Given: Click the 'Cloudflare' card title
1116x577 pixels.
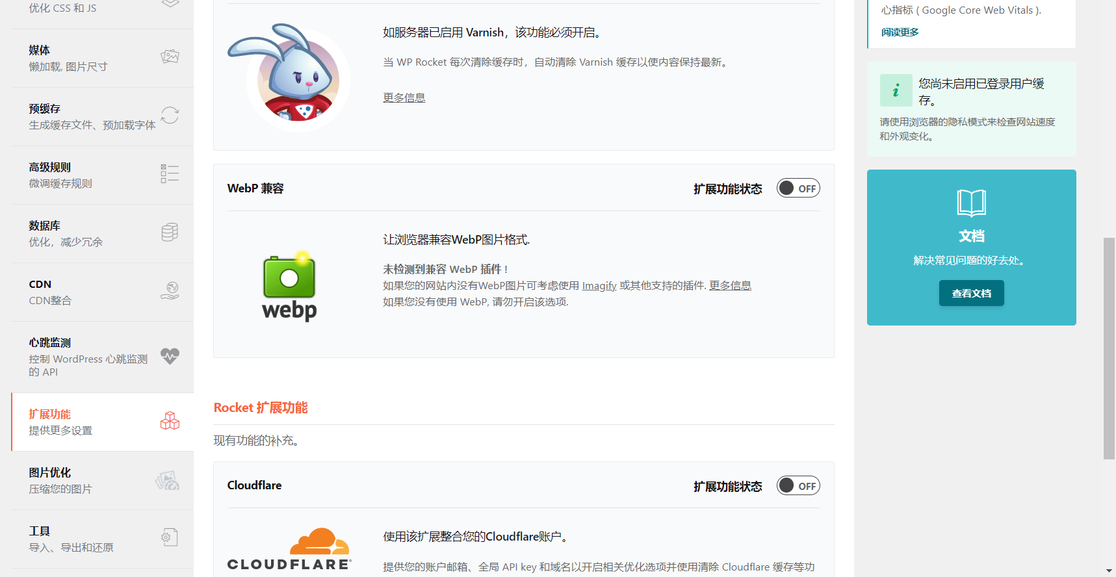Looking at the screenshot, I should 255,485.
